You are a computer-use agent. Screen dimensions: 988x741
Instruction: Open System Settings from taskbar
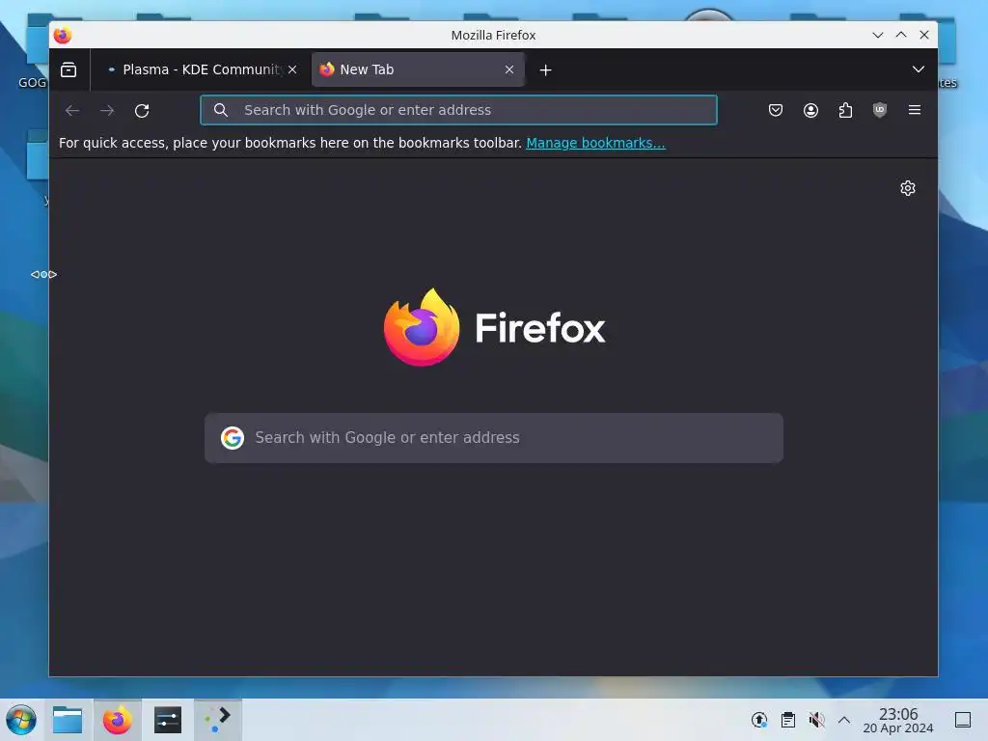(x=168, y=720)
